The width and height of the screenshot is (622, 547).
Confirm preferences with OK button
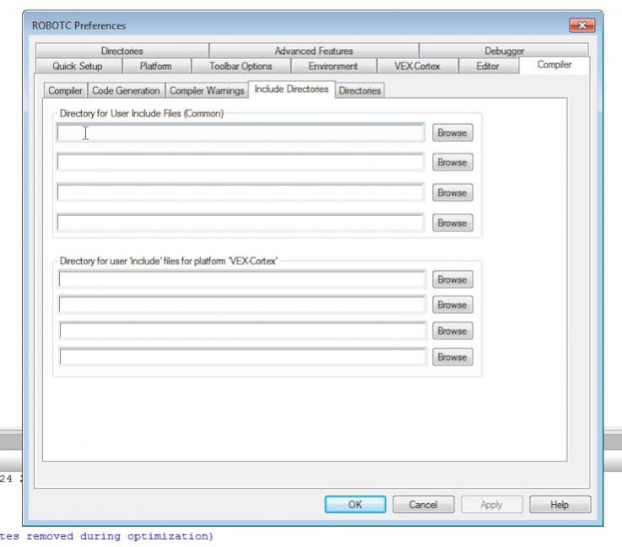point(355,504)
